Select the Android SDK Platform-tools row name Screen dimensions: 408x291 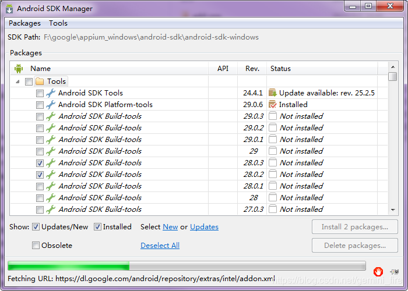coord(105,105)
